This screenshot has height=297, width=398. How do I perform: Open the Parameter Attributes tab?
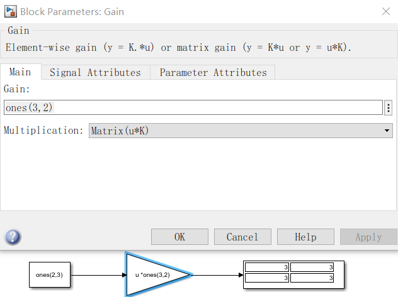[213, 73]
